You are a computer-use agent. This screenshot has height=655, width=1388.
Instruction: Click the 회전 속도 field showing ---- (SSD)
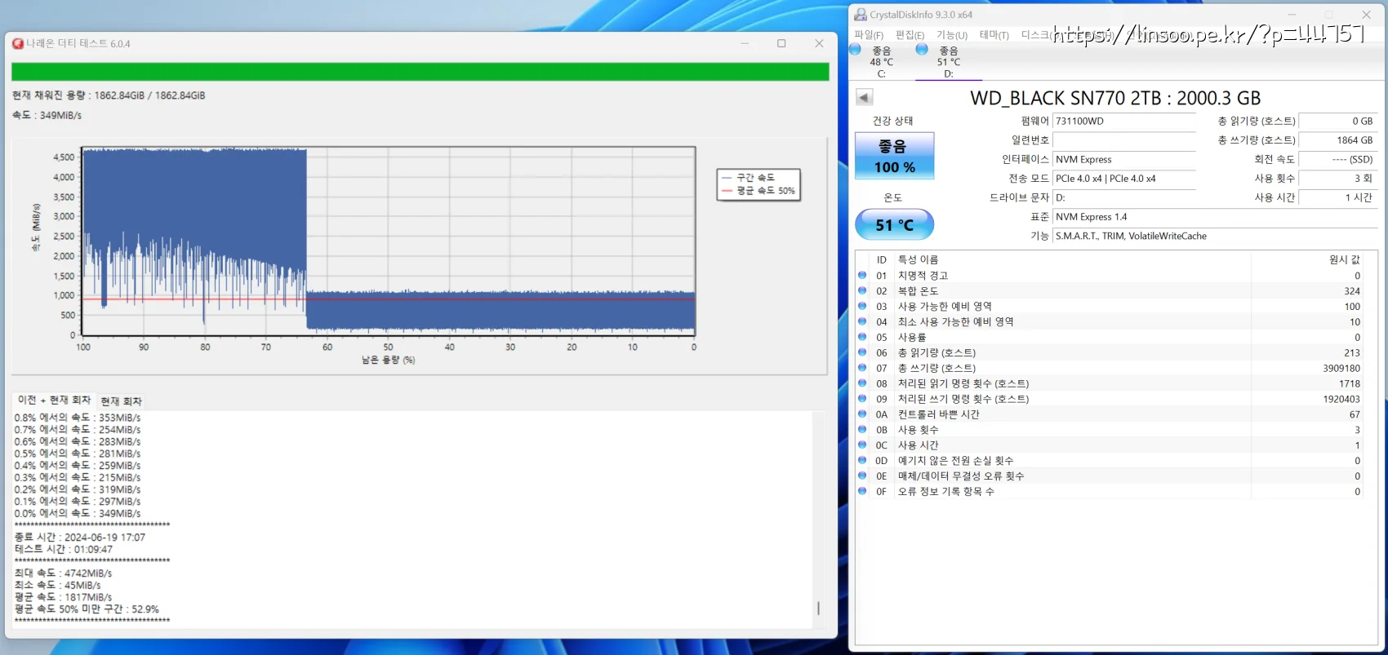click(1337, 160)
